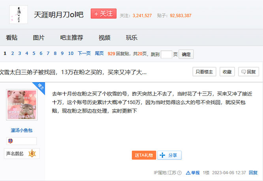
Task: Follow the forum with 关注 button
Action: coord(103,14)
